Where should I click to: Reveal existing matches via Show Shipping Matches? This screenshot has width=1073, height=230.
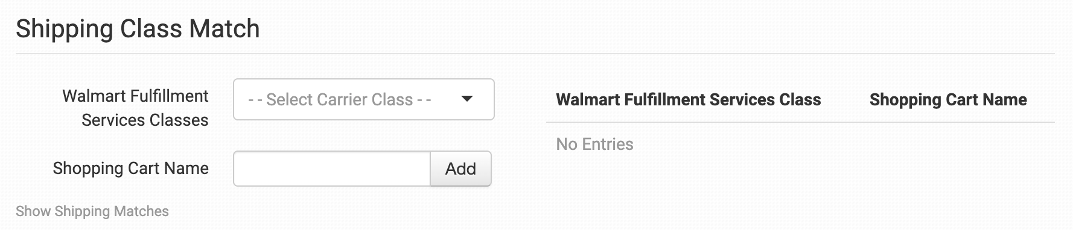pos(92,211)
